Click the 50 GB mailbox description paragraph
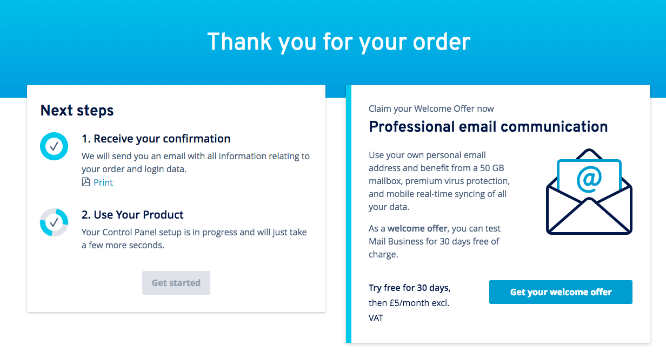Image resolution: width=666 pixels, height=353 pixels. (439, 181)
